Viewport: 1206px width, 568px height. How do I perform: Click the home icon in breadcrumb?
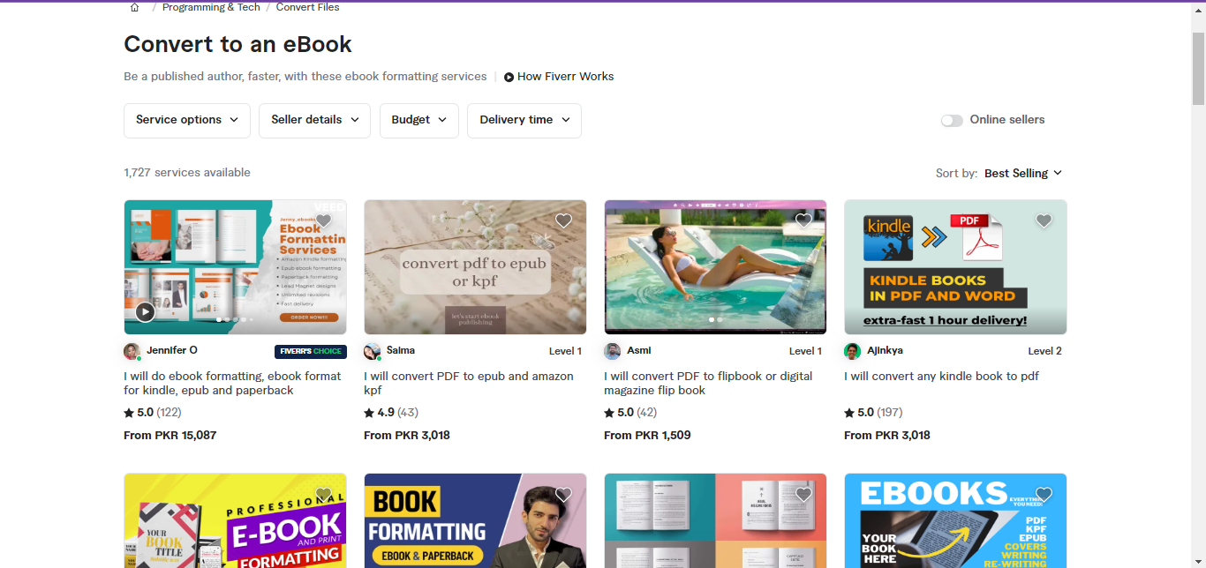[x=134, y=7]
